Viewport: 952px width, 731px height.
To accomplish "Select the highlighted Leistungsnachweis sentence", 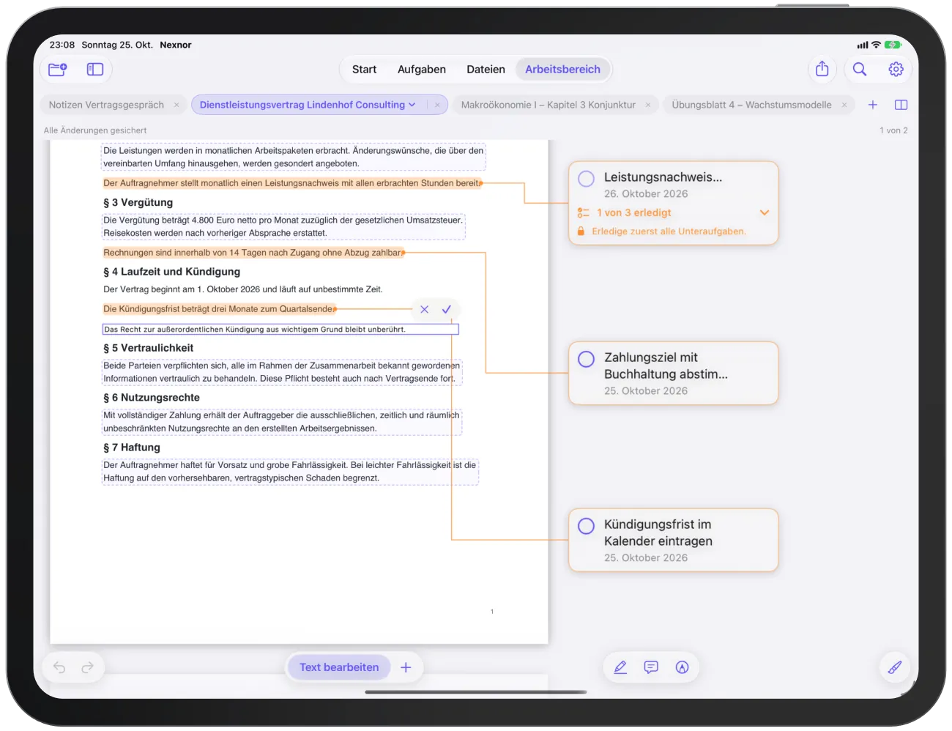I will [291, 183].
